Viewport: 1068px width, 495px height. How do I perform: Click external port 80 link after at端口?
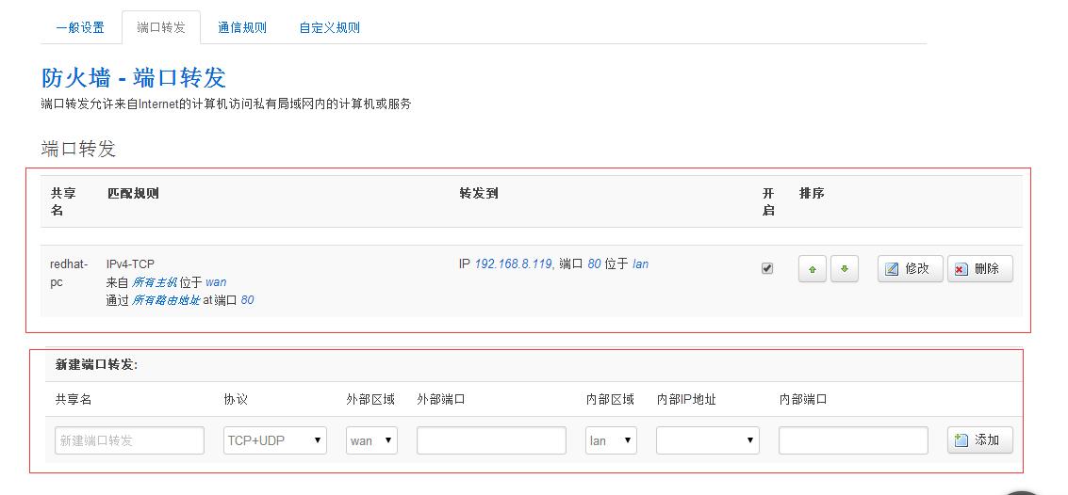(247, 300)
